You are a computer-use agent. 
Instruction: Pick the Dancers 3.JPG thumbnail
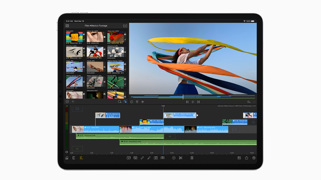[x=116, y=52]
